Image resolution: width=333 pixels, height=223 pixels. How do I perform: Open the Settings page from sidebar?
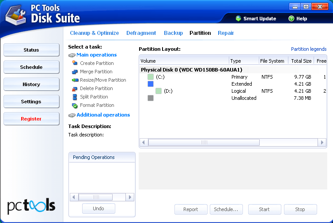(x=31, y=102)
